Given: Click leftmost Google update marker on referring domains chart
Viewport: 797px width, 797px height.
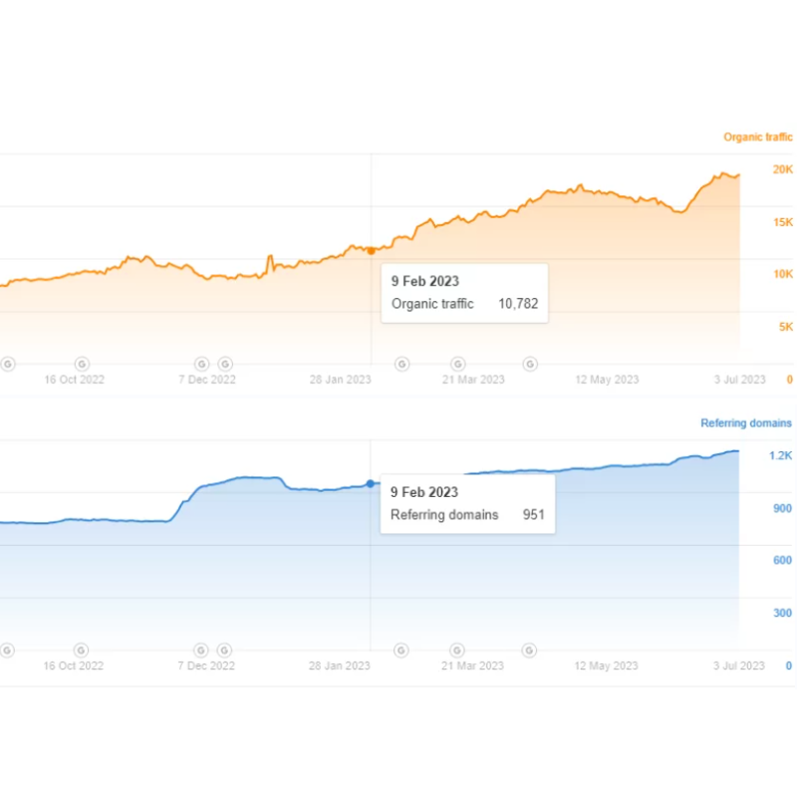Looking at the screenshot, I should 7,651.
